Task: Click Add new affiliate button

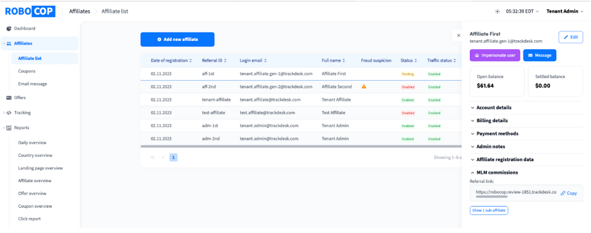Action: [x=177, y=40]
